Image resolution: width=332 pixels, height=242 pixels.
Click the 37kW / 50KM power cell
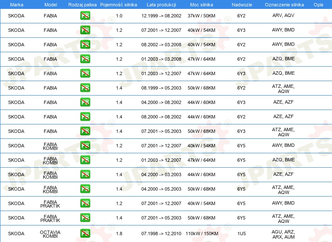(x=201, y=16)
